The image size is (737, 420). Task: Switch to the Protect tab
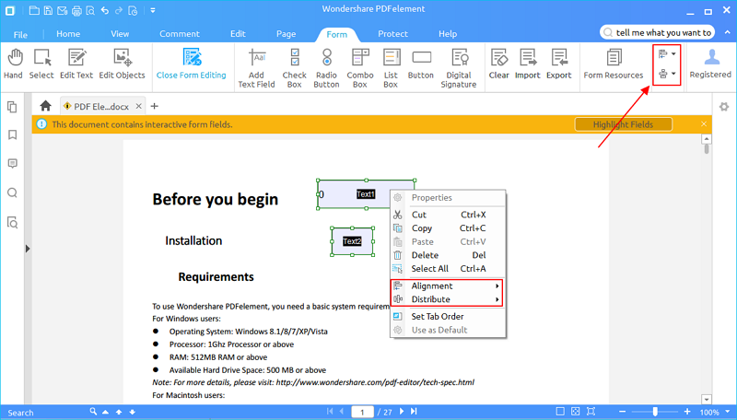point(393,34)
